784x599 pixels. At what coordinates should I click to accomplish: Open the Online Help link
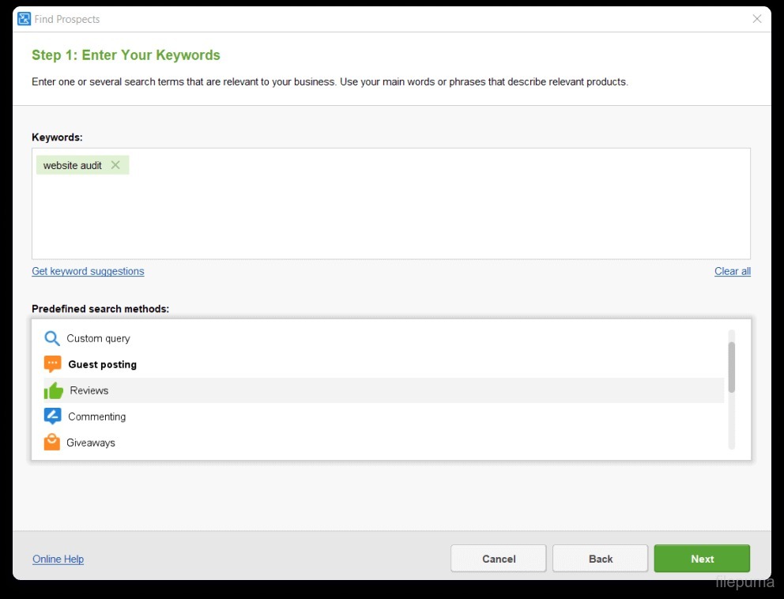(58, 559)
